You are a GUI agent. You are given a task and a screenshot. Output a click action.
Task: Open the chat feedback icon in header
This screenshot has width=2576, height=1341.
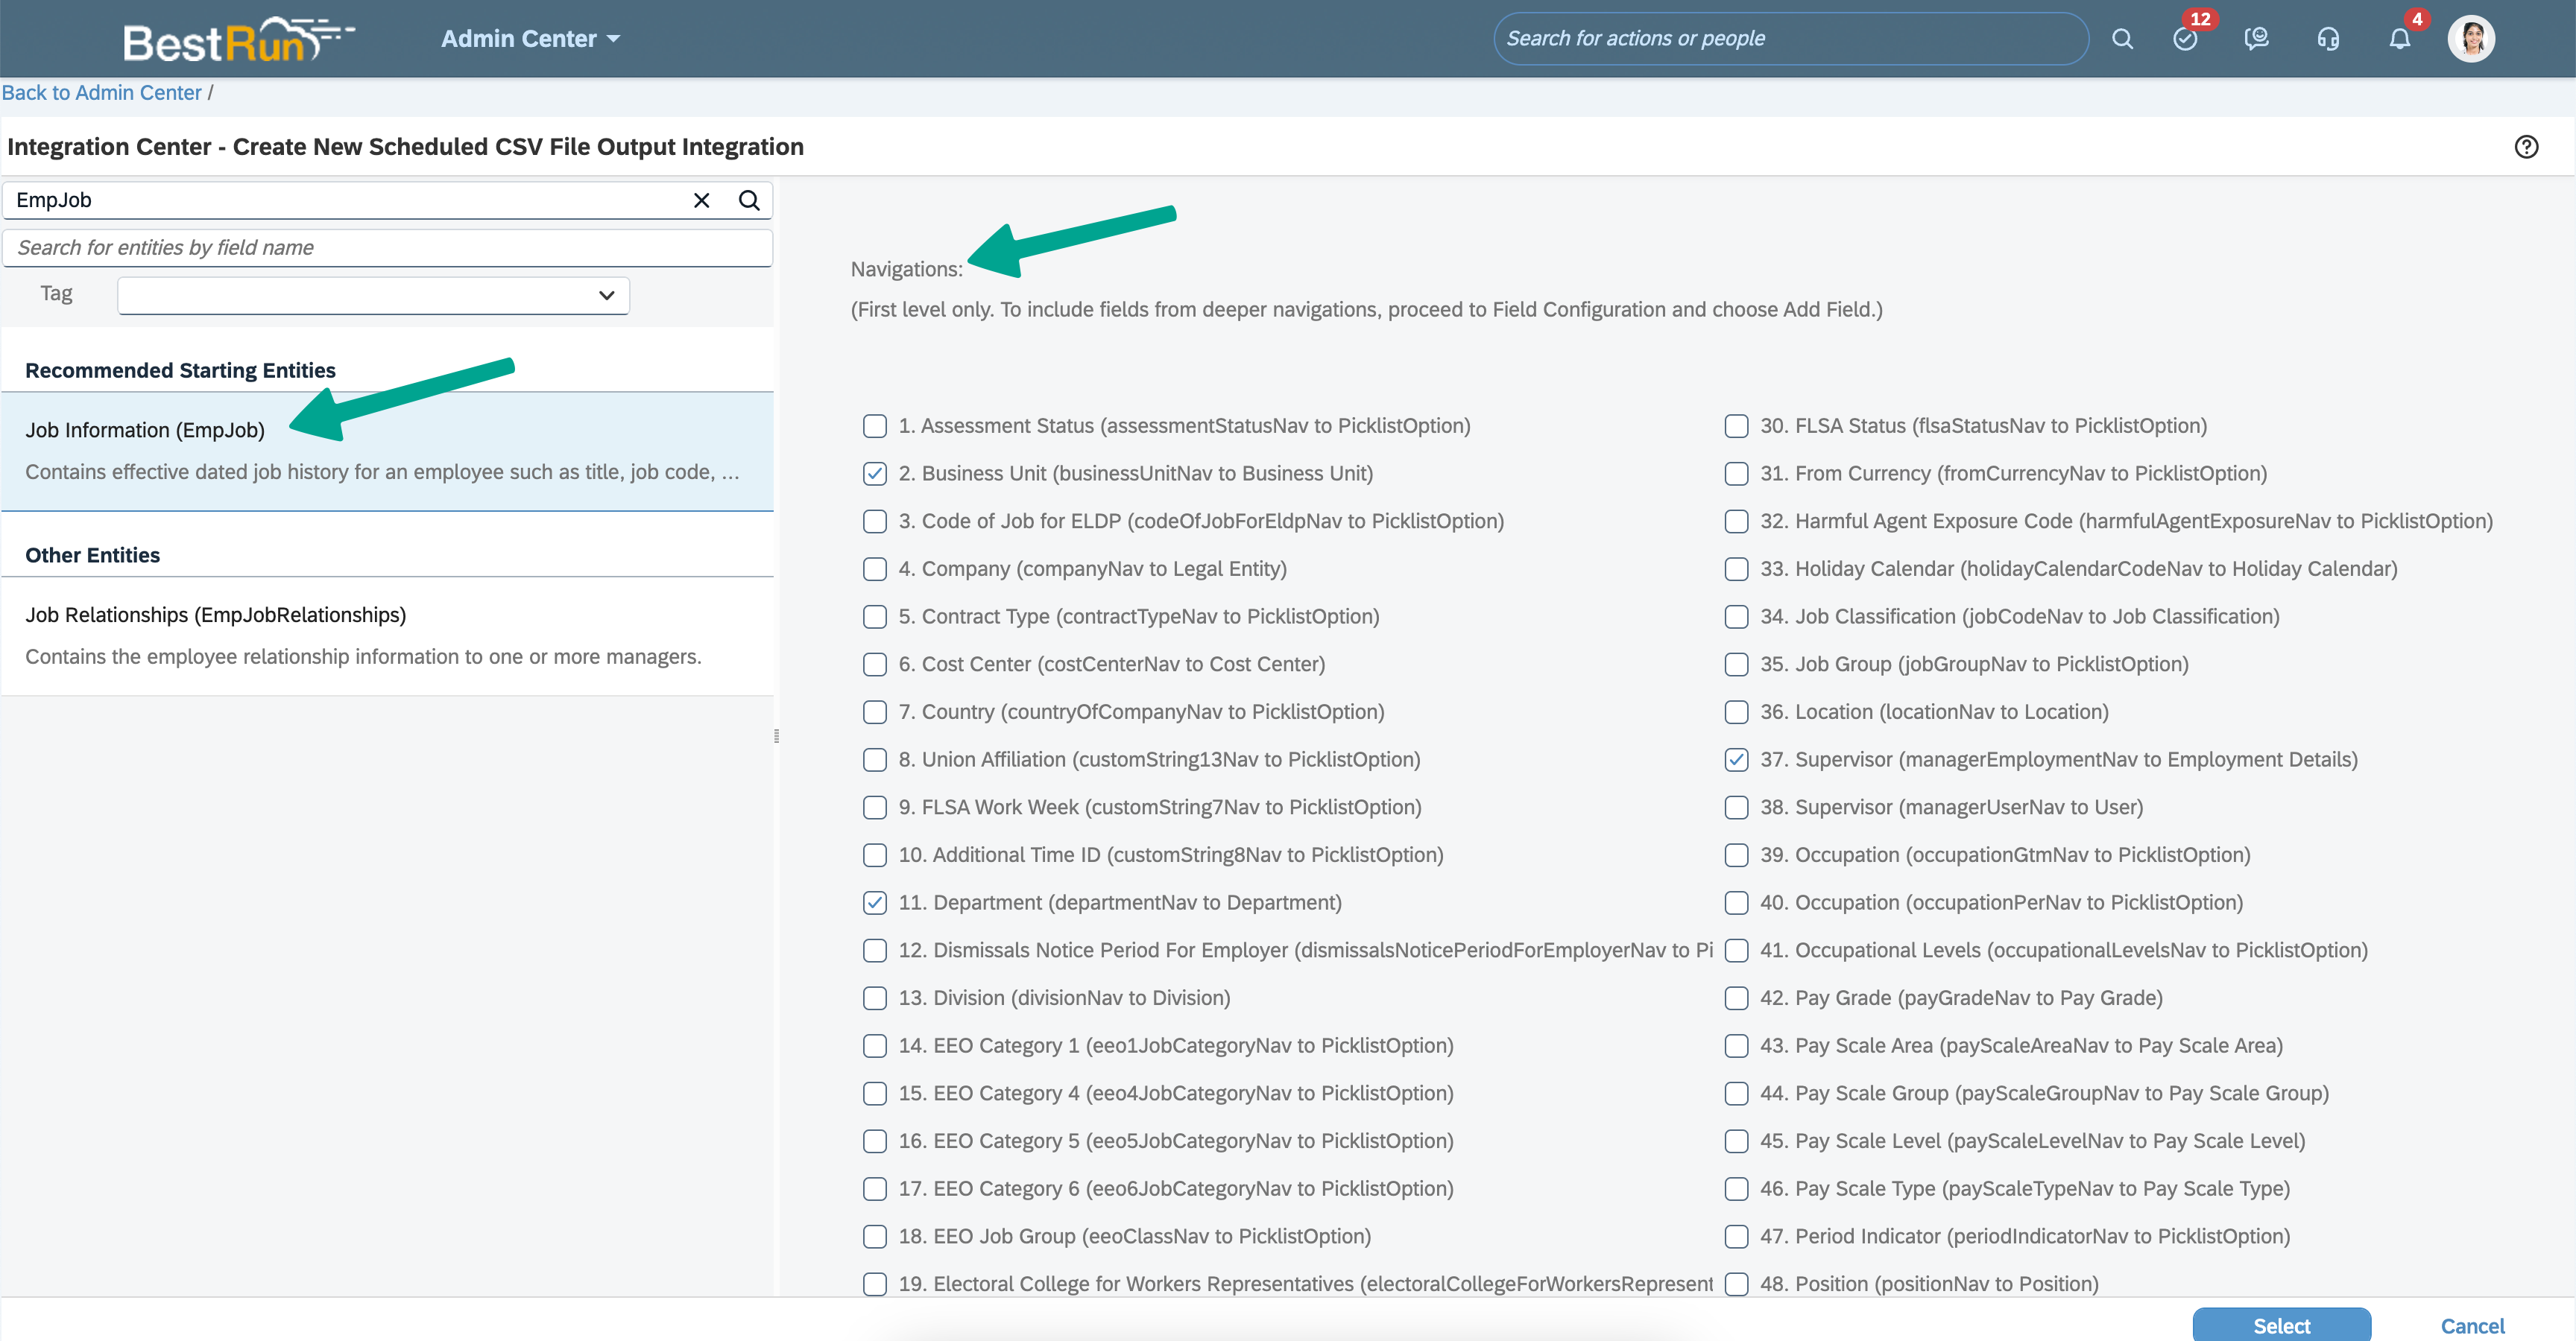pyautogui.click(x=2256, y=39)
